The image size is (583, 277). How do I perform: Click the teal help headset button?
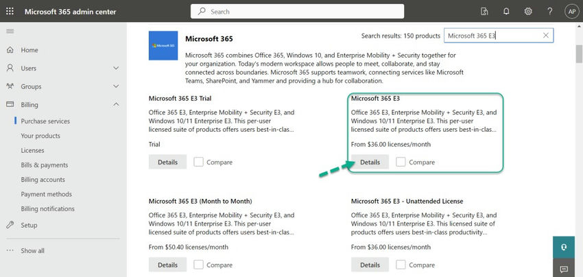[x=564, y=247]
